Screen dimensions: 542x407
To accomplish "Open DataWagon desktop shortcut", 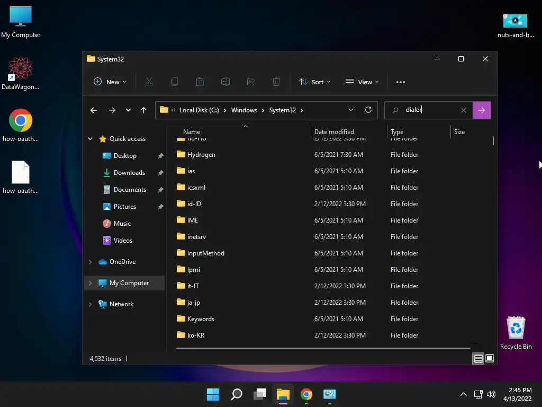I will (x=21, y=73).
